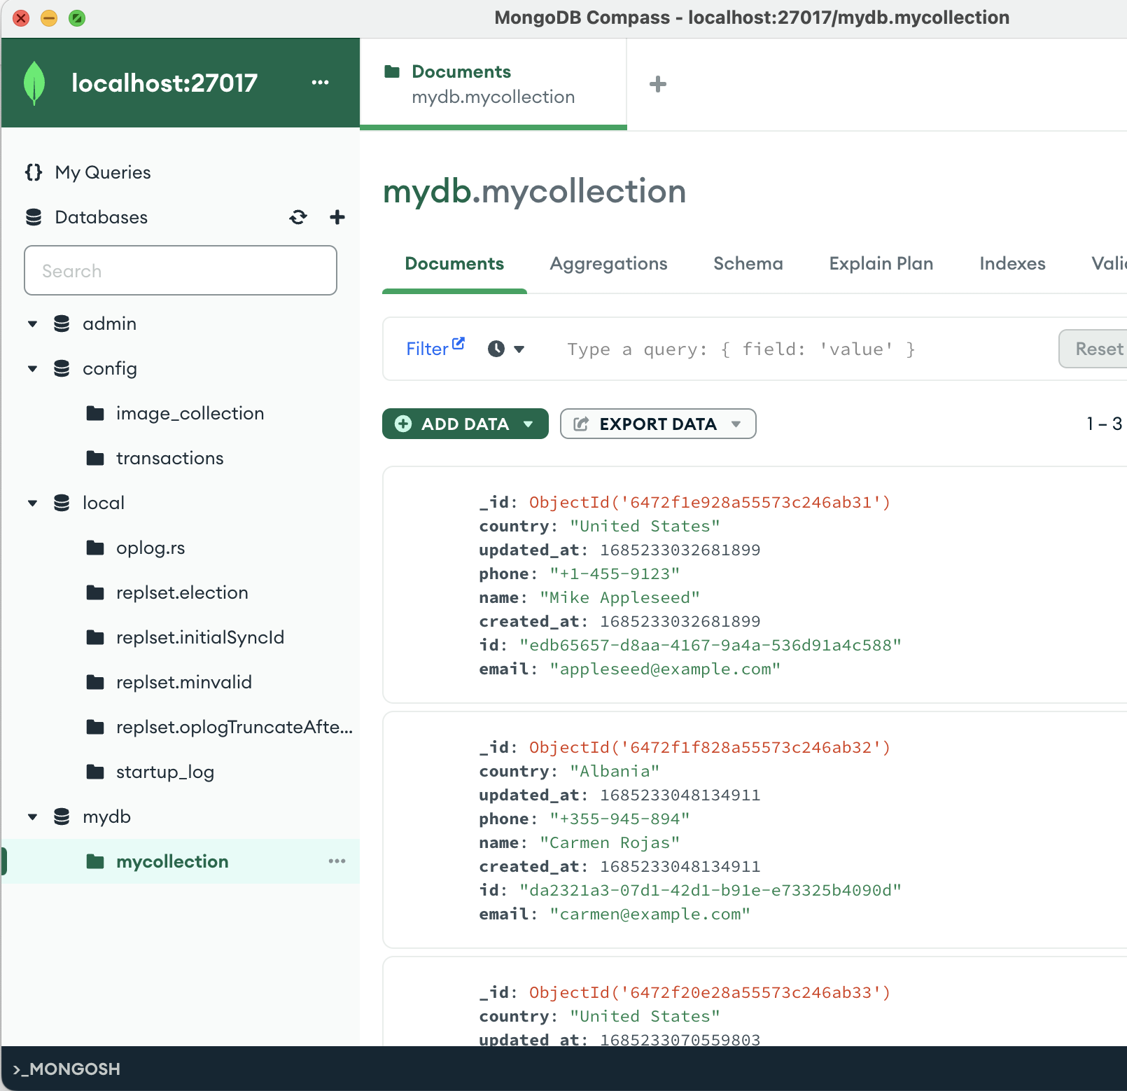Click the MongoDB leaf logo

pos(34,83)
